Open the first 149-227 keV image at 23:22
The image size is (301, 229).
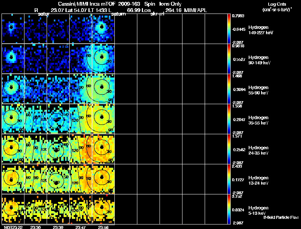[x=13, y=28]
